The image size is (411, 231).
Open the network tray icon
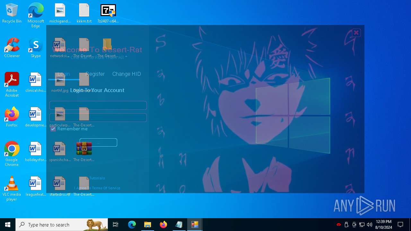click(x=362, y=225)
